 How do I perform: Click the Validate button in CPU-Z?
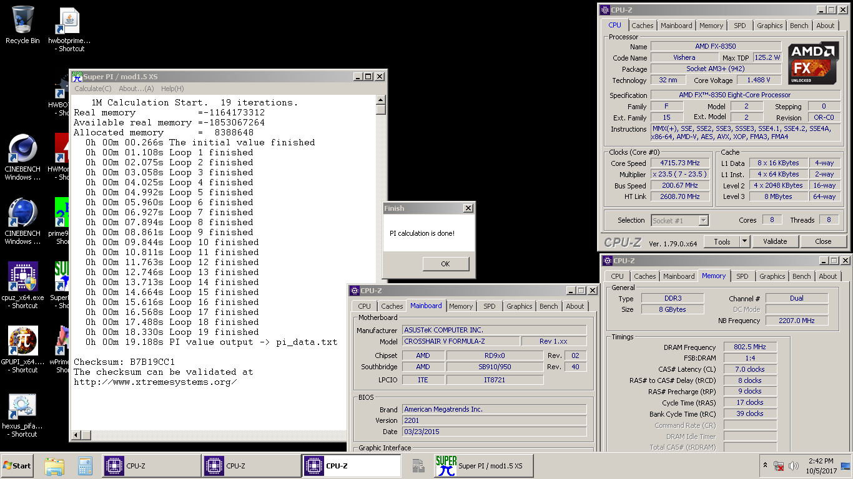[774, 241]
